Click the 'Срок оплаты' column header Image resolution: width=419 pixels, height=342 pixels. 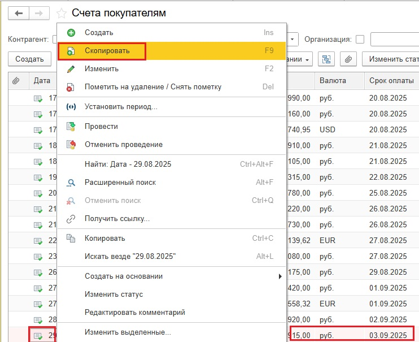pos(391,80)
